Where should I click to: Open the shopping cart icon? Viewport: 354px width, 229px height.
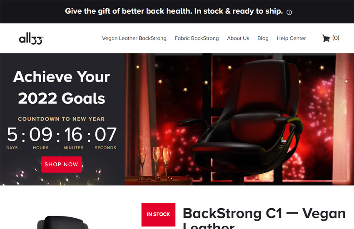[326, 38]
